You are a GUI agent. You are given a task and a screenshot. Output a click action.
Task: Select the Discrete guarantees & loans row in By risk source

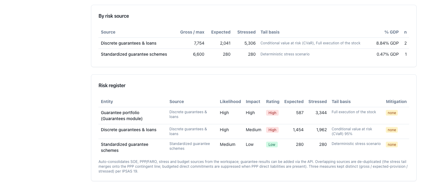(254, 43)
